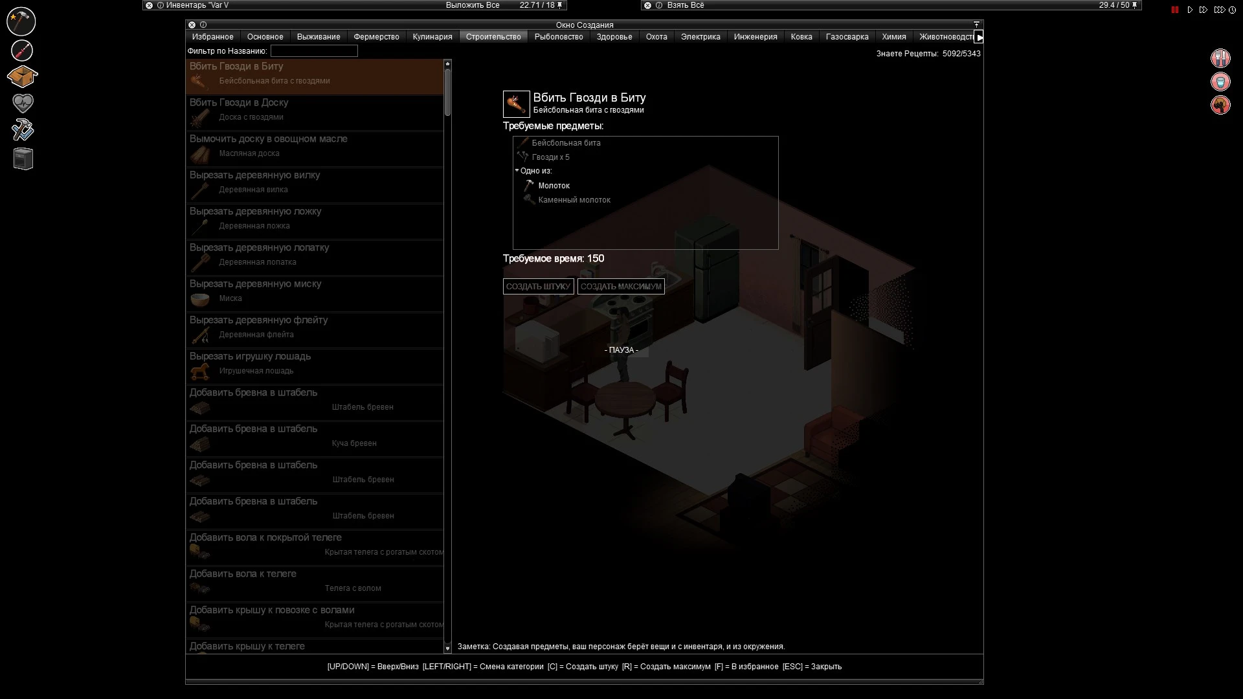This screenshot has width=1243, height=699.
Task: Select the carpentry hammer and square icon
Action: click(x=21, y=130)
